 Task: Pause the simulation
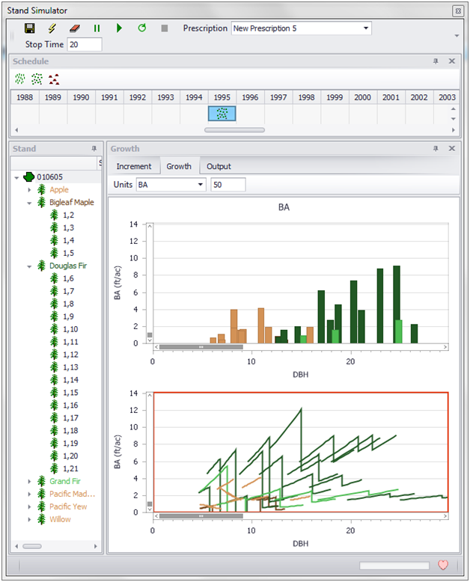point(97,28)
